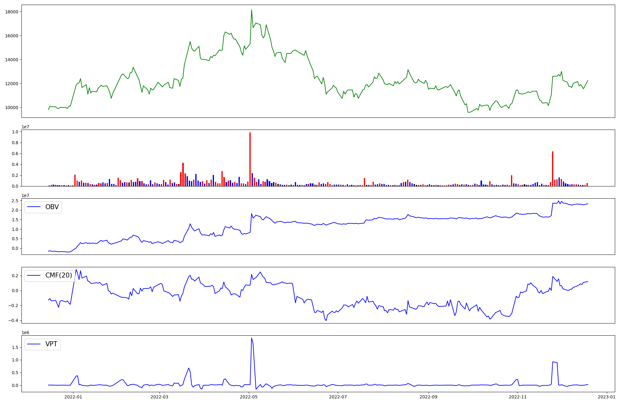Click the 2022-07 x-axis date label
The width and height of the screenshot is (622, 404).
pos(338,397)
